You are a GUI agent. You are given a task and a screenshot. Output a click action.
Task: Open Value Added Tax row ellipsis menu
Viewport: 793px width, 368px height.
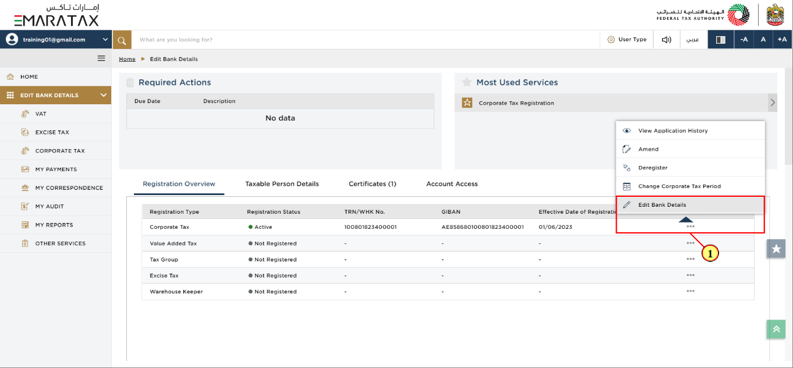coord(691,243)
